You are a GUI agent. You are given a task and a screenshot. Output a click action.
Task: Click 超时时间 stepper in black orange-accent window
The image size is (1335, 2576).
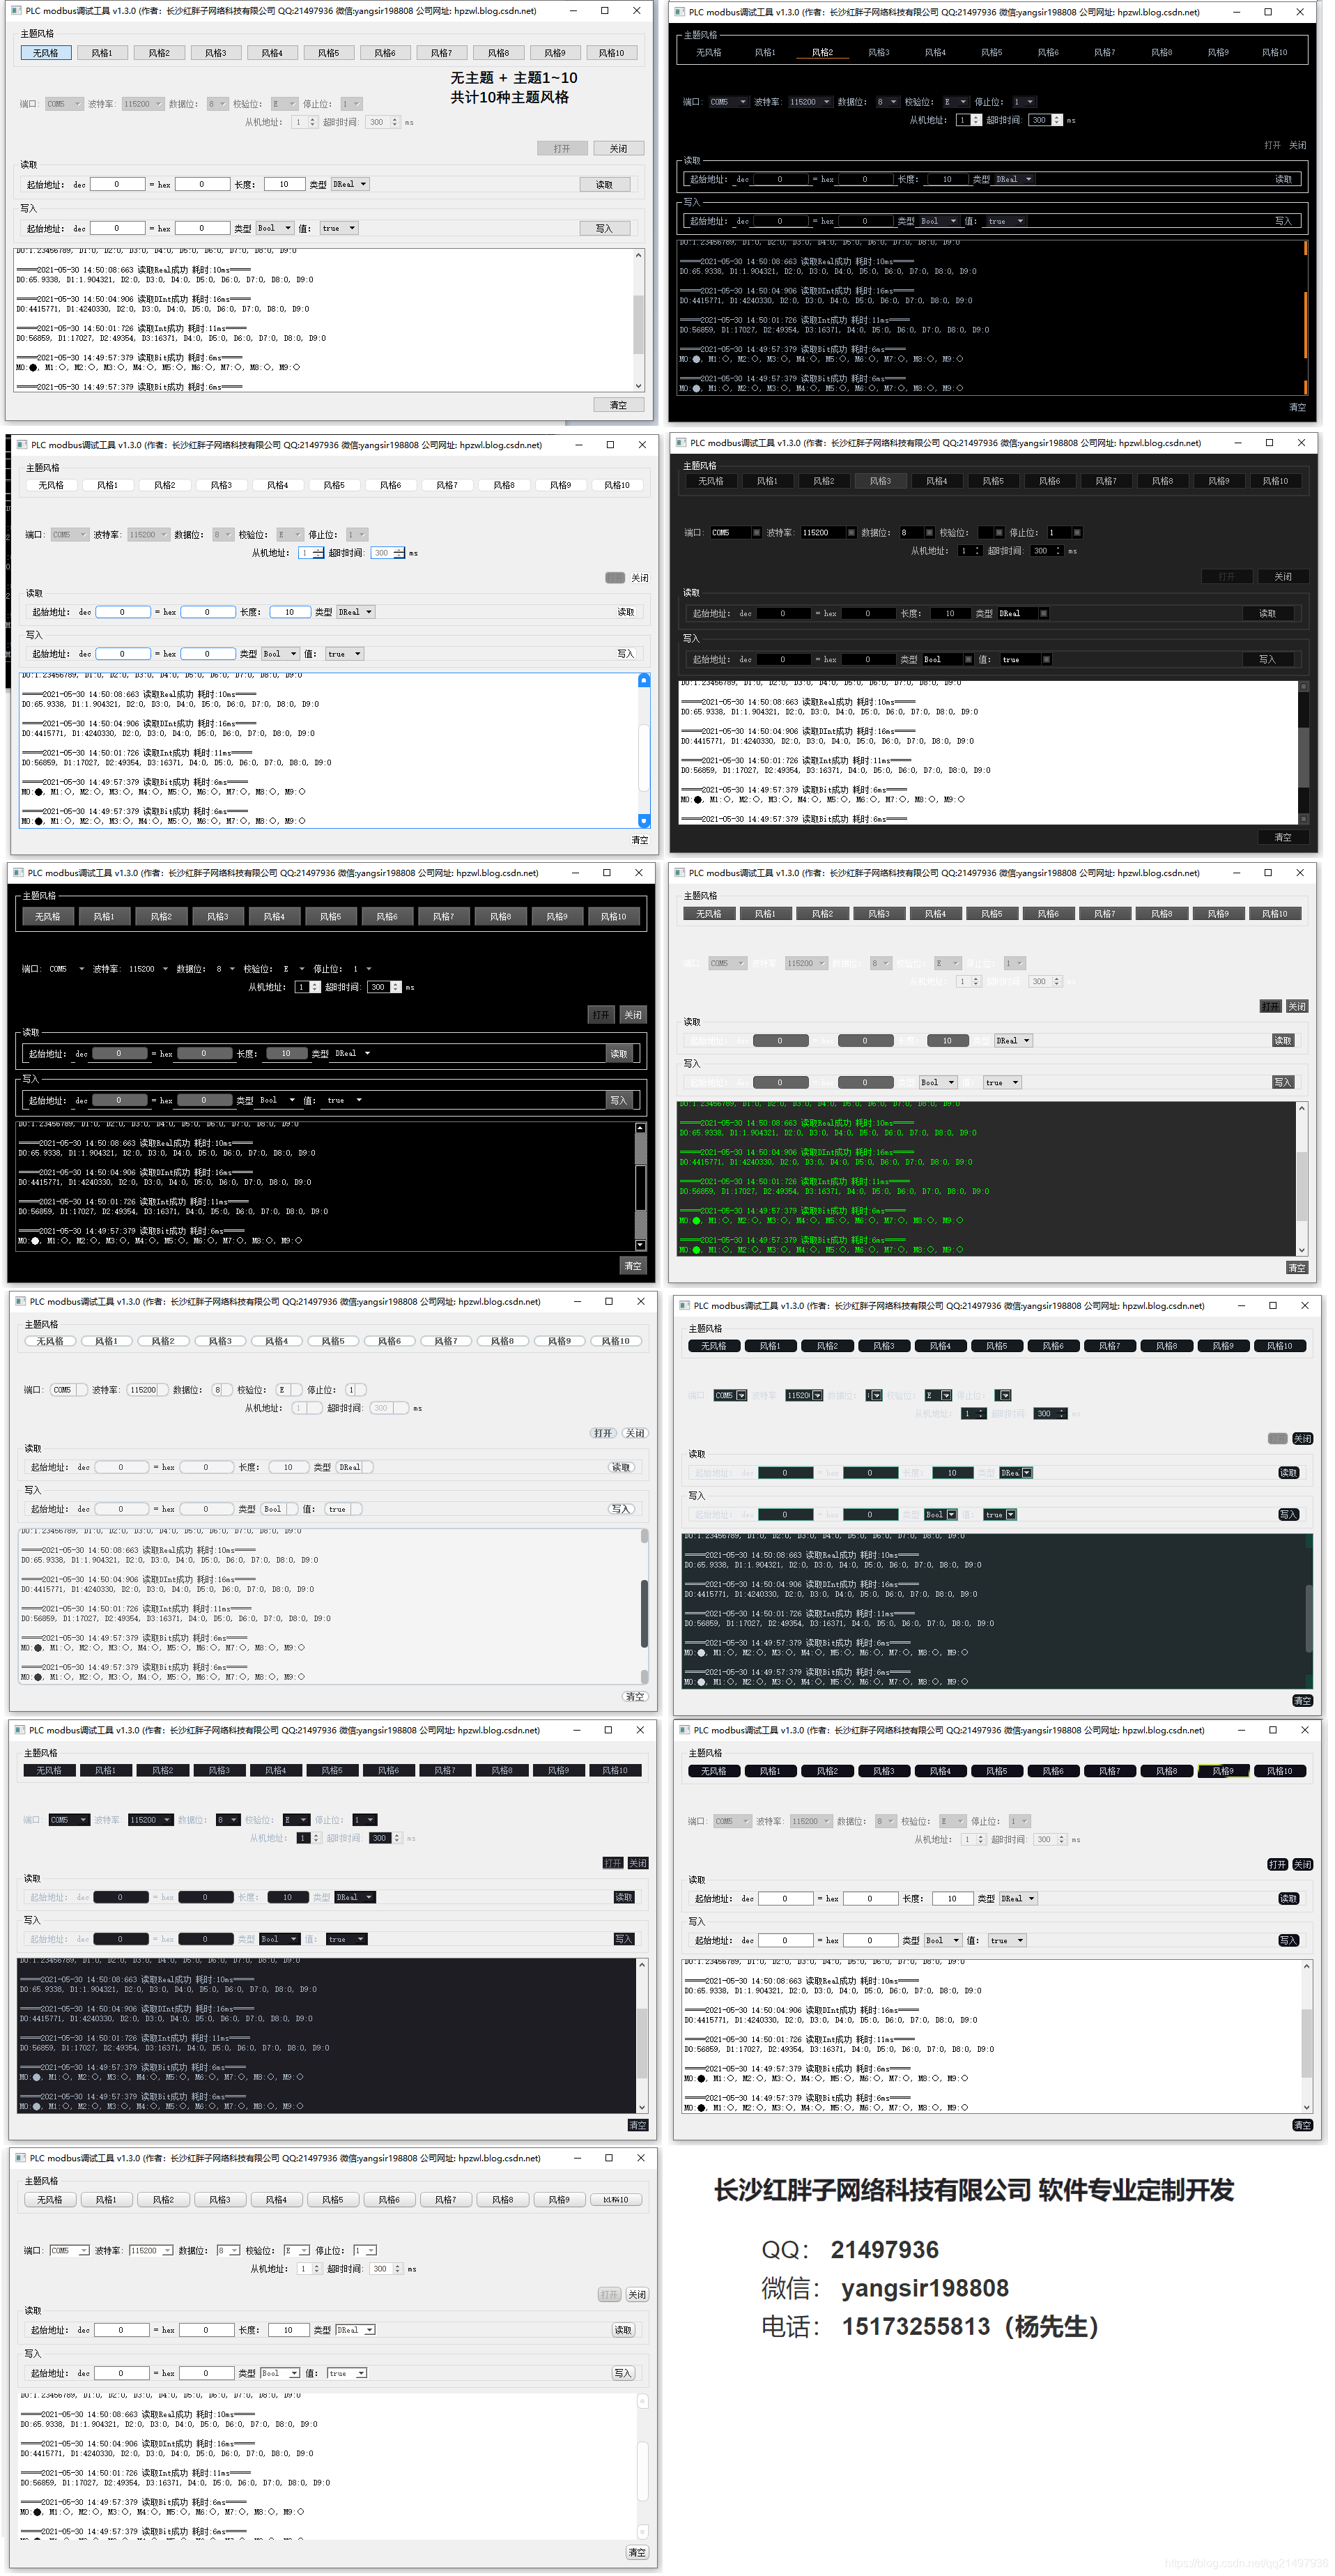click(1046, 120)
